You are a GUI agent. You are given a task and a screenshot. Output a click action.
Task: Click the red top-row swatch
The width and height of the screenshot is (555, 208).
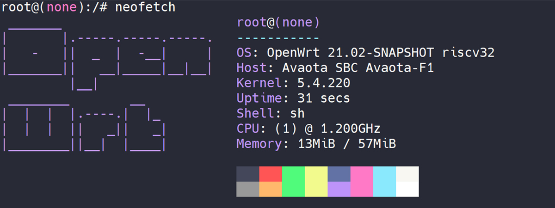(271, 174)
